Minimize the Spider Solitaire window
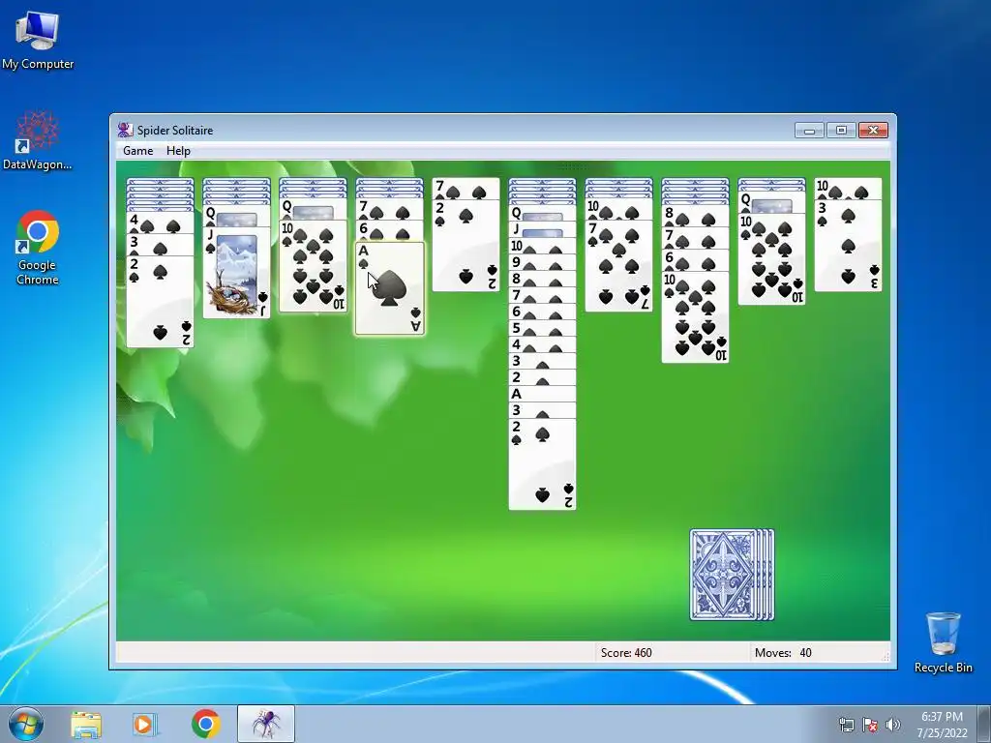 tap(809, 131)
